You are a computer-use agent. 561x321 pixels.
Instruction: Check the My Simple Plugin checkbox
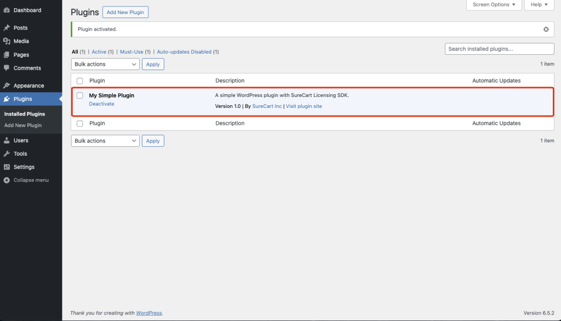tap(80, 95)
